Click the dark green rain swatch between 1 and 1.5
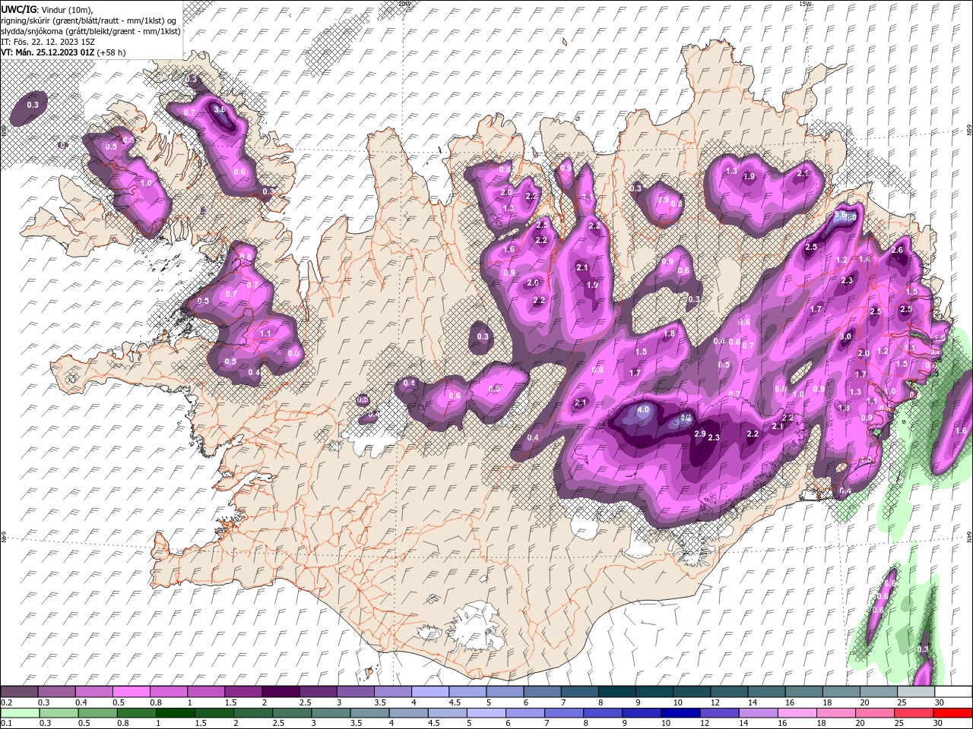973x729 pixels. (x=175, y=713)
